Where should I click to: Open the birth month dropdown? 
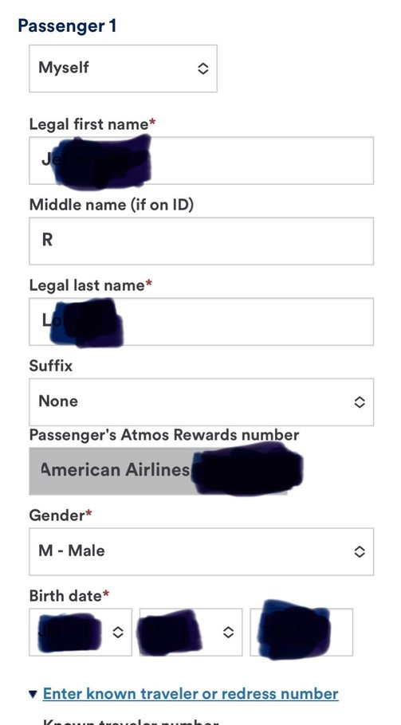click(81, 632)
